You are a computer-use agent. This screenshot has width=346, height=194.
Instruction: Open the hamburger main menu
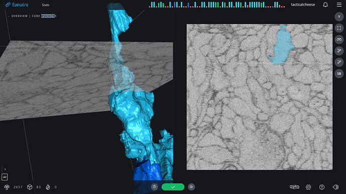[x=339, y=5]
